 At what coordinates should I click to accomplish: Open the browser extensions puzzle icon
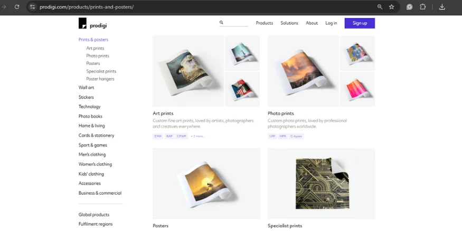422,7
